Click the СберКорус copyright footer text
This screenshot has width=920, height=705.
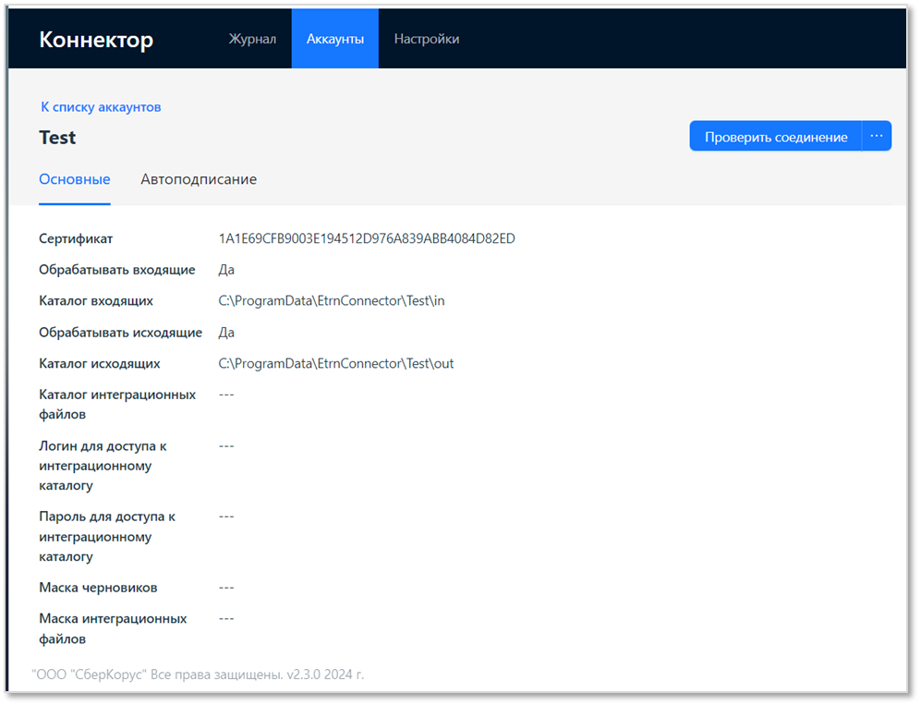pyautogui.click(x=198, y=675)
